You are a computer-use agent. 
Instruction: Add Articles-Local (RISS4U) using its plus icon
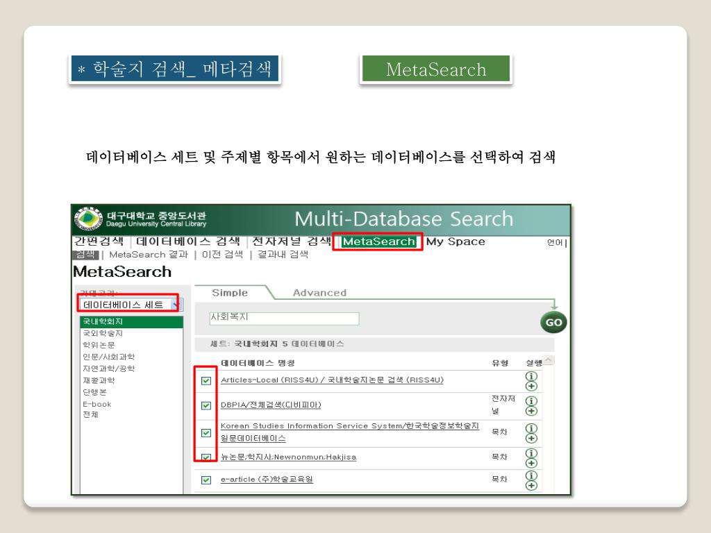pyautogui.click(x=531, y=386)
